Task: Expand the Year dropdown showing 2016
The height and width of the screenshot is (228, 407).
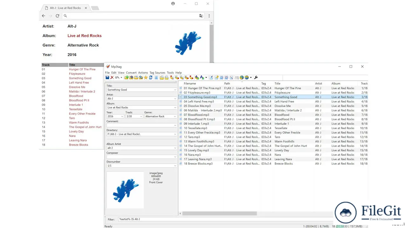Action: pyautogui.click(x=122, y=117)
